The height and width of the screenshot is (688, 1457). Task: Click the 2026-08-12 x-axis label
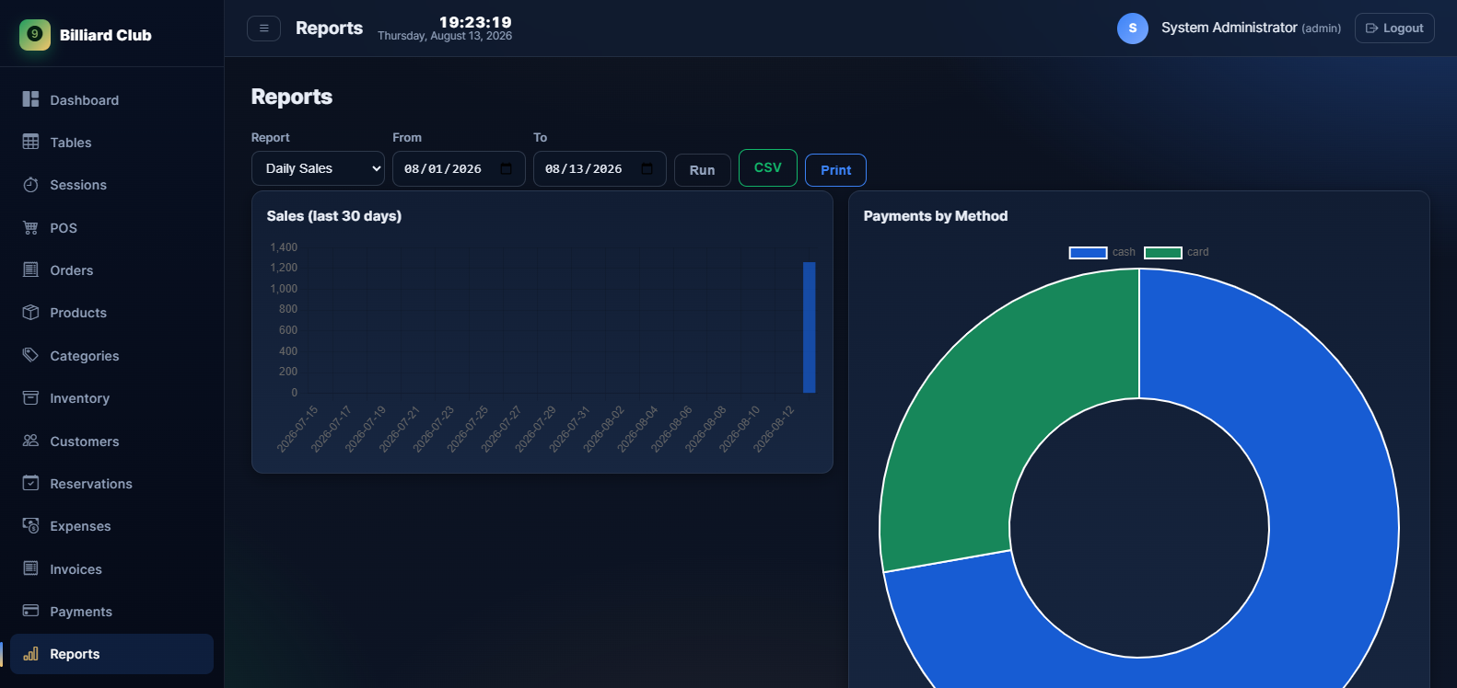[x=774, y=429]
